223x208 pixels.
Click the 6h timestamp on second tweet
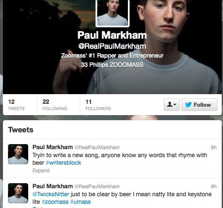[x=214, y=187]
